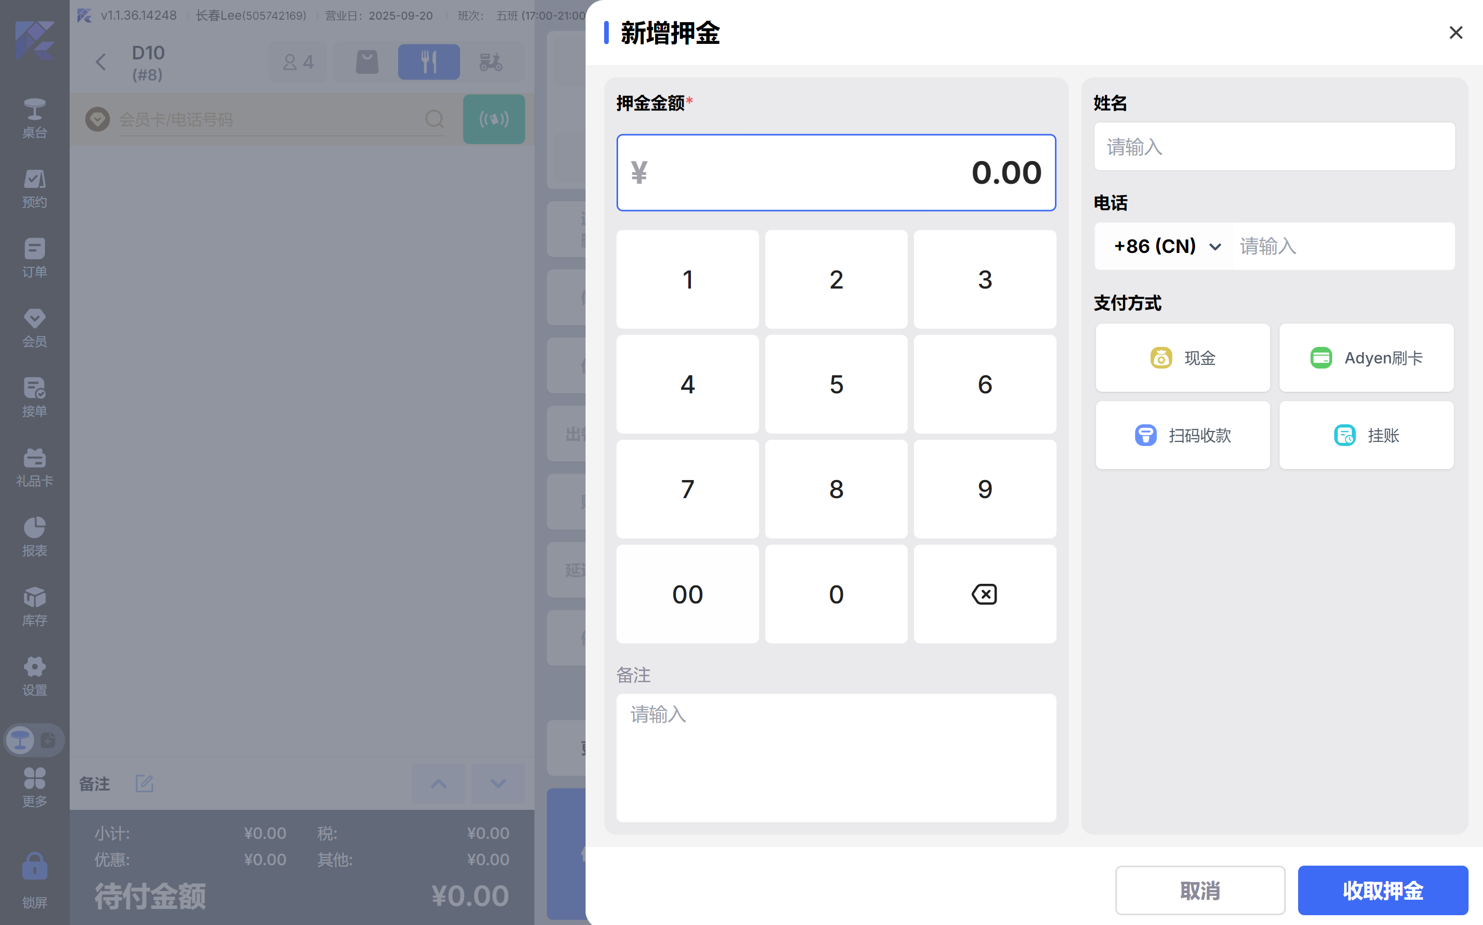Switch to takeaway bag tab
This screenshot has height=925, width=1483.
[367, 62]
